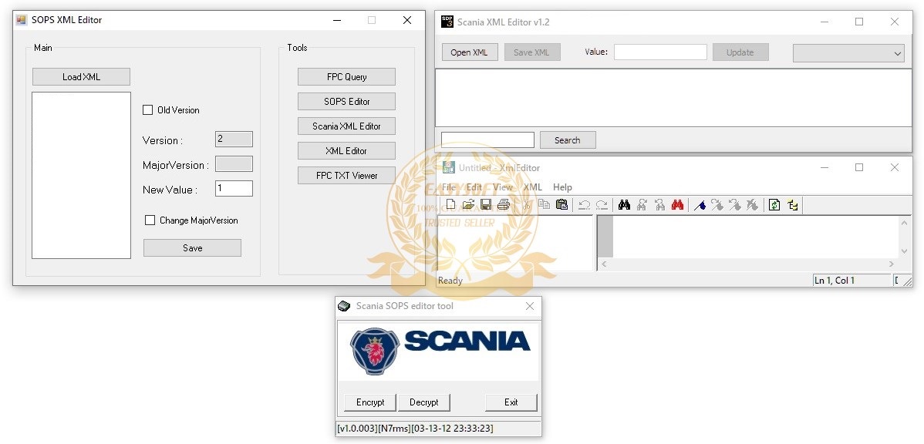Click Undo arrow in XmlEditor toolbar
Screen dimensions: 924x444
pos(584,205)
